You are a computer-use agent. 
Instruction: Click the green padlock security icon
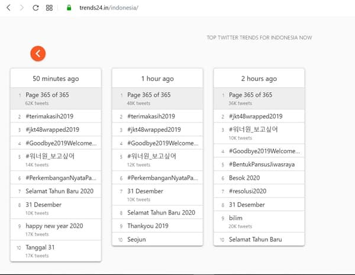click(69, 8)
